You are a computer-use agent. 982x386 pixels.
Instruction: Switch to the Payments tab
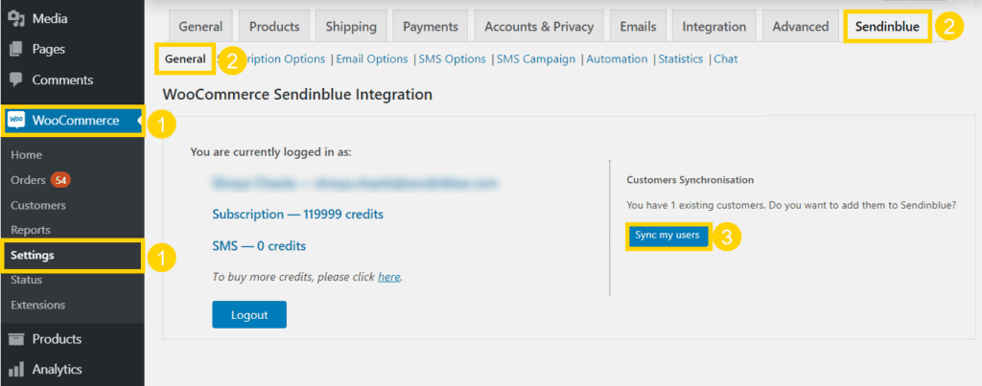tap(431, 26)
